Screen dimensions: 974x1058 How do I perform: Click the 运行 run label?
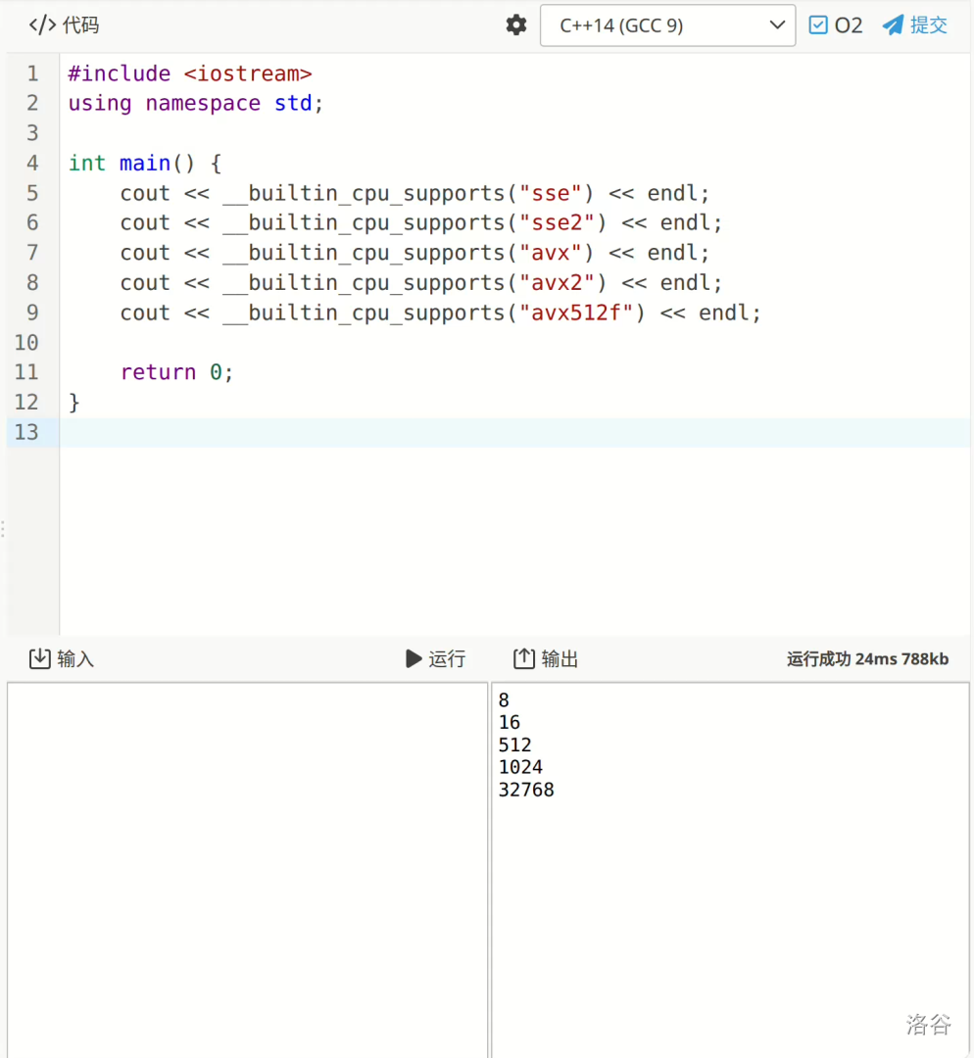pos(447,658)
